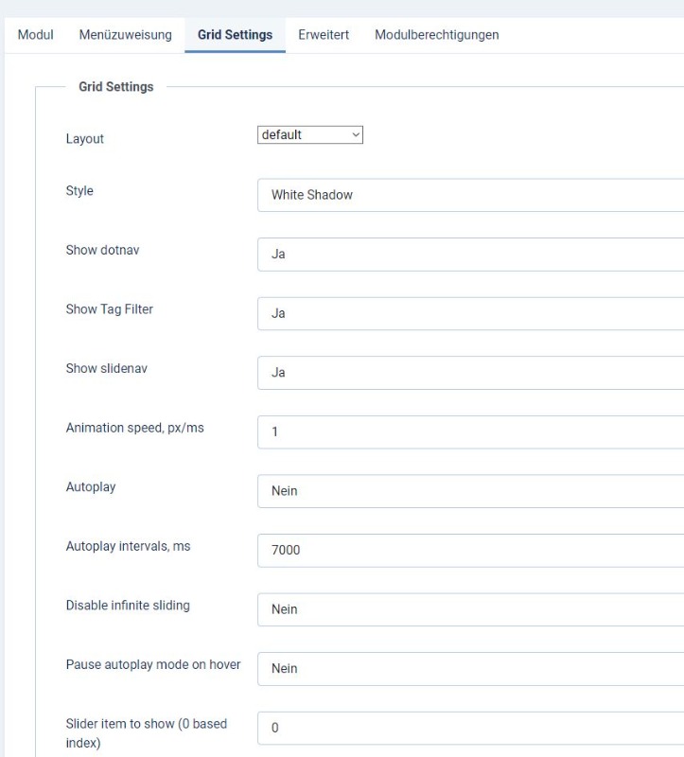The image size is (684, 757).
Task: Click the Style field label
Action: (x=79, y=191)
